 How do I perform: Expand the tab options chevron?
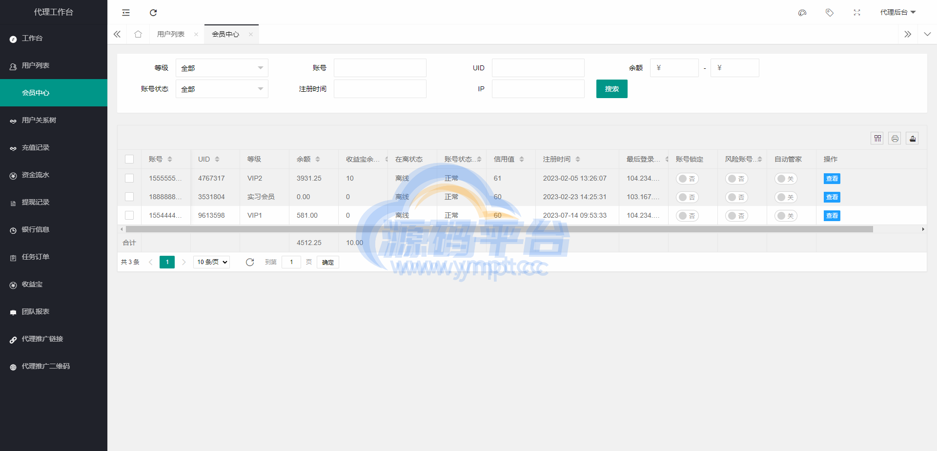pyautogui.click(x=927, y=34)
